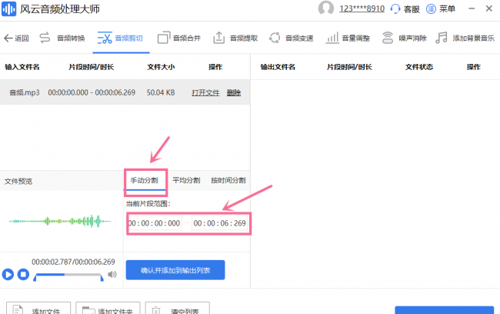Open the 噪声消除 tool
The width and height of the screenshot is (500, 314).
(405, 38)
